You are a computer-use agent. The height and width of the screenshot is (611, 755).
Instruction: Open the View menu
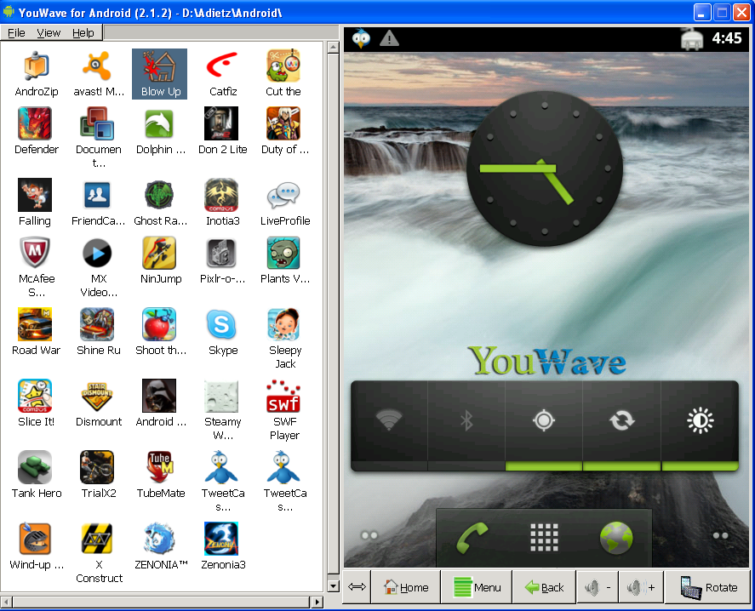pos(49,32)
